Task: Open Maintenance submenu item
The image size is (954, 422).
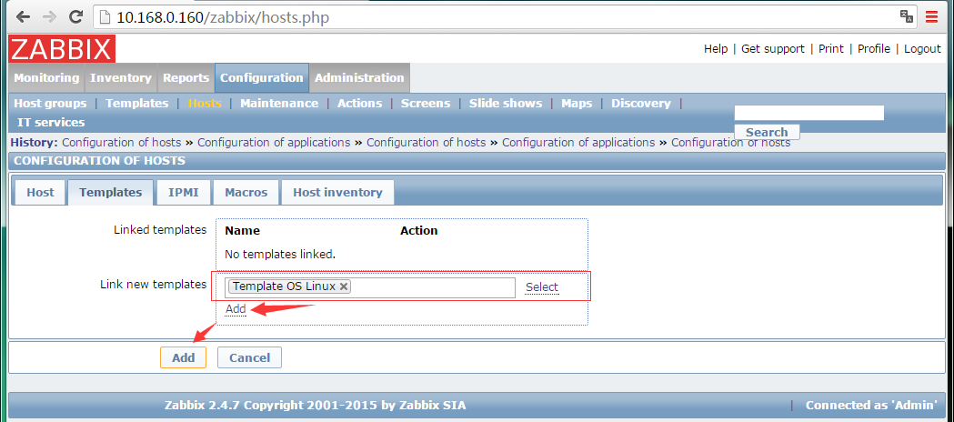Action: click(x=279, y=104)
